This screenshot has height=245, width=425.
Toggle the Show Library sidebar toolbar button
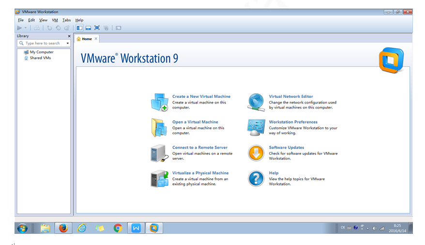79,28
